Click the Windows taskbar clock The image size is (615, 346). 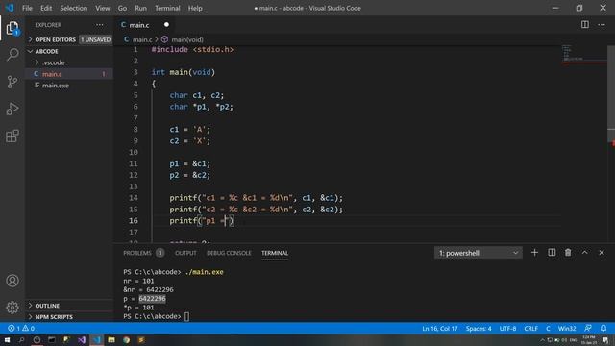[x=588, y=339]
